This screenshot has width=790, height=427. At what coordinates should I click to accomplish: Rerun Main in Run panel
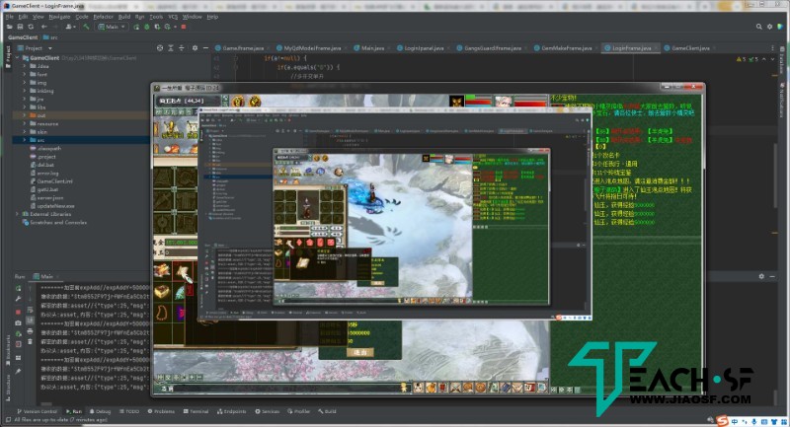coord(18,289)
